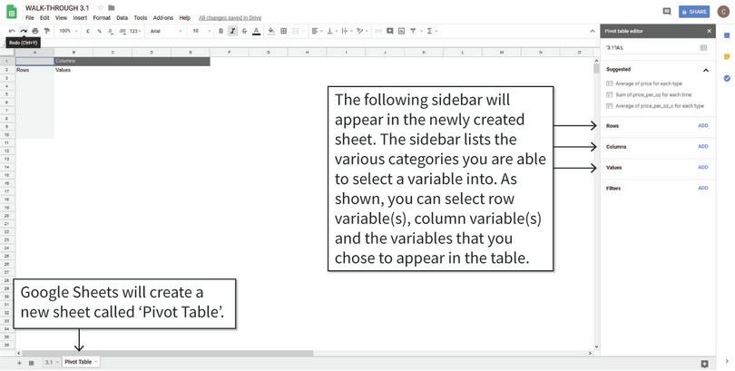This screenshot has height=371, width=735.
Task: Click ADD next to Rows
Action: pyautogui.click(x=703, y=125)
